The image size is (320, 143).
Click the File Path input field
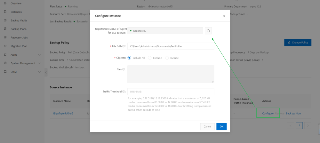[x=171, y=46]
